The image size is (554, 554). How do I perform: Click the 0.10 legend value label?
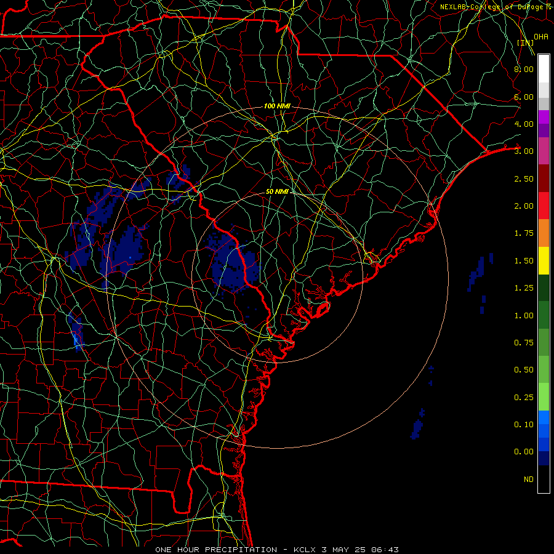[x=524, y=425]
